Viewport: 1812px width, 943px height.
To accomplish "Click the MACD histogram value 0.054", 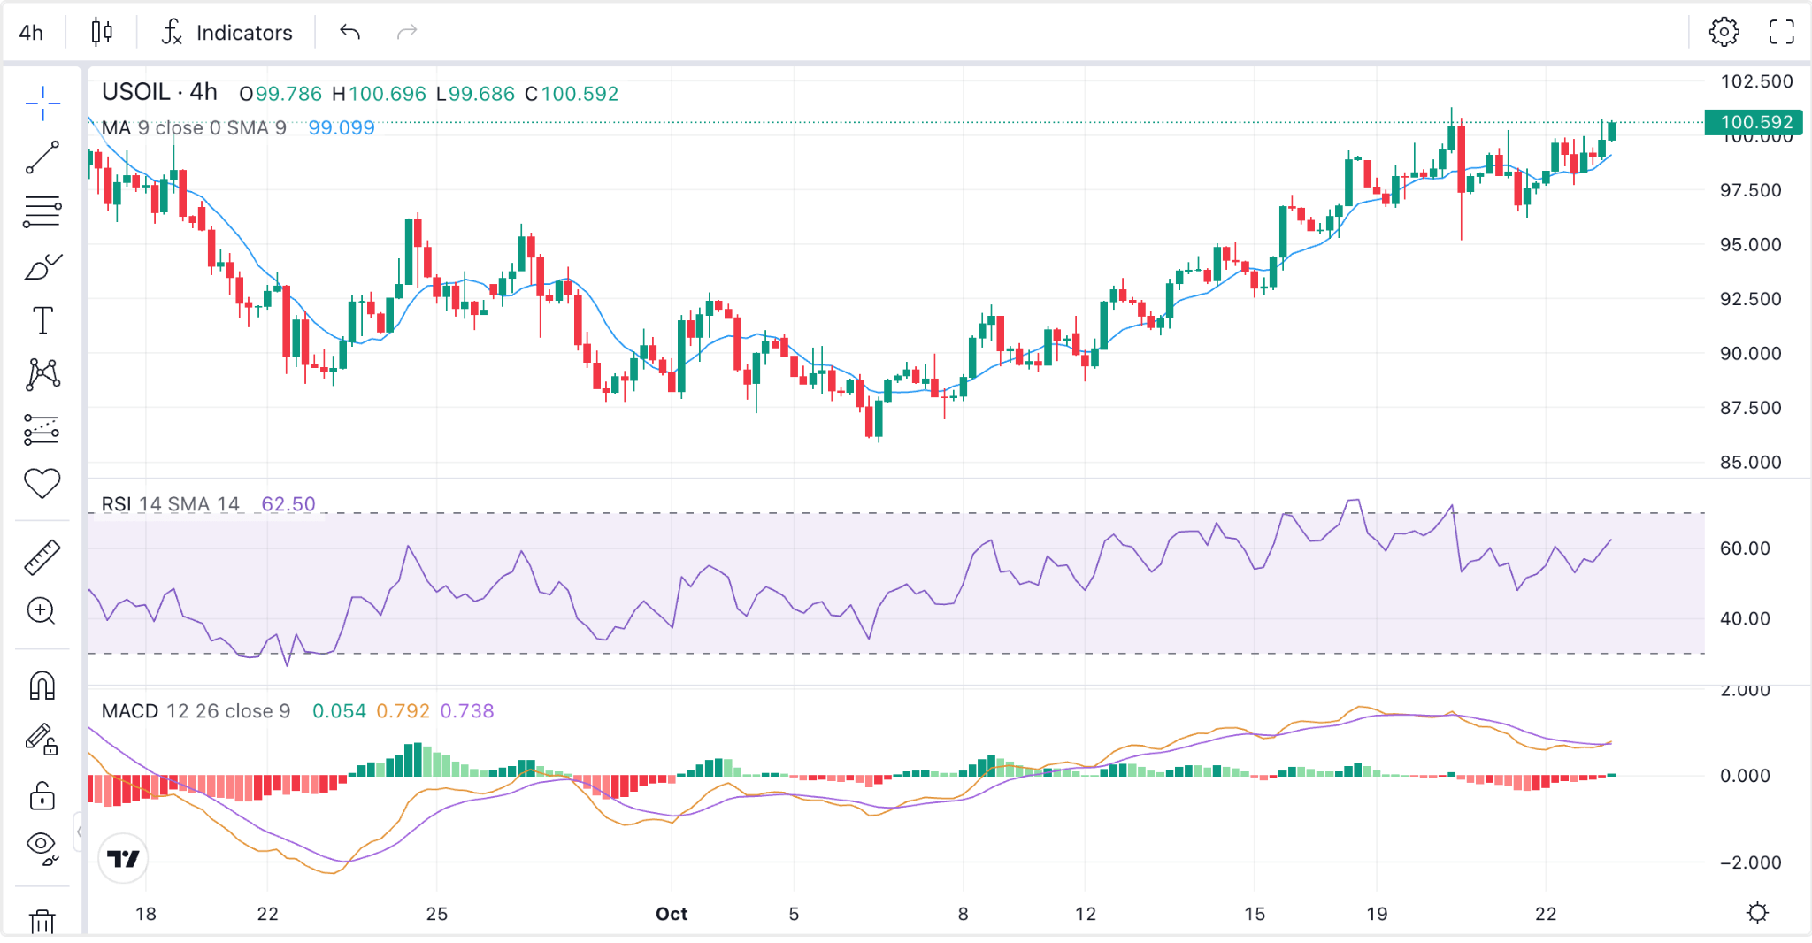I will click(339, 711).
